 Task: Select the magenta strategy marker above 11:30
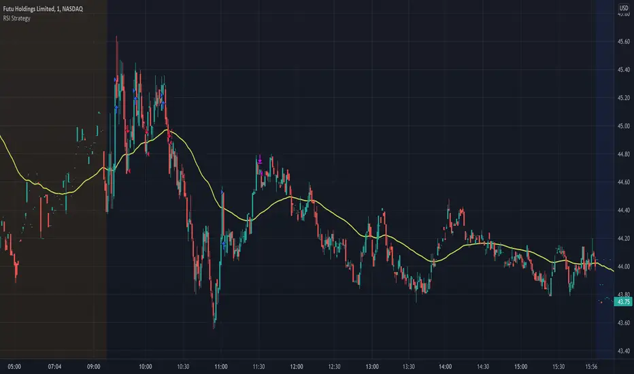pos(260,160)
